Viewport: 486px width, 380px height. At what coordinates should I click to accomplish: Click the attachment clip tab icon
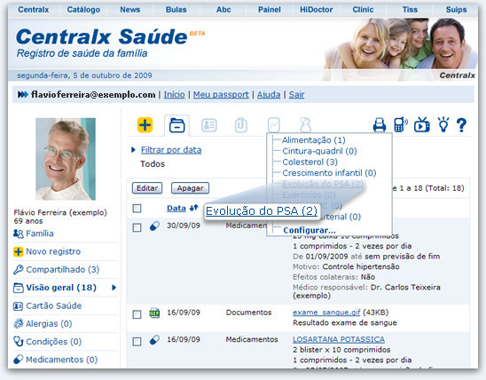click(241, 125)
